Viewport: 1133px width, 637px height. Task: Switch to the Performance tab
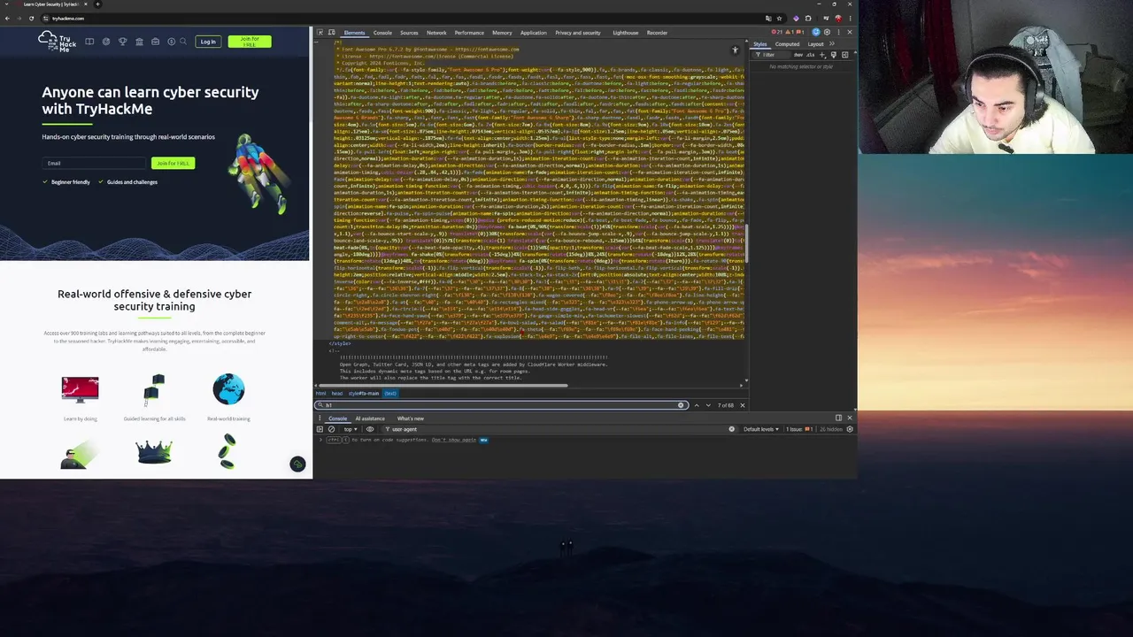(469, 33)
